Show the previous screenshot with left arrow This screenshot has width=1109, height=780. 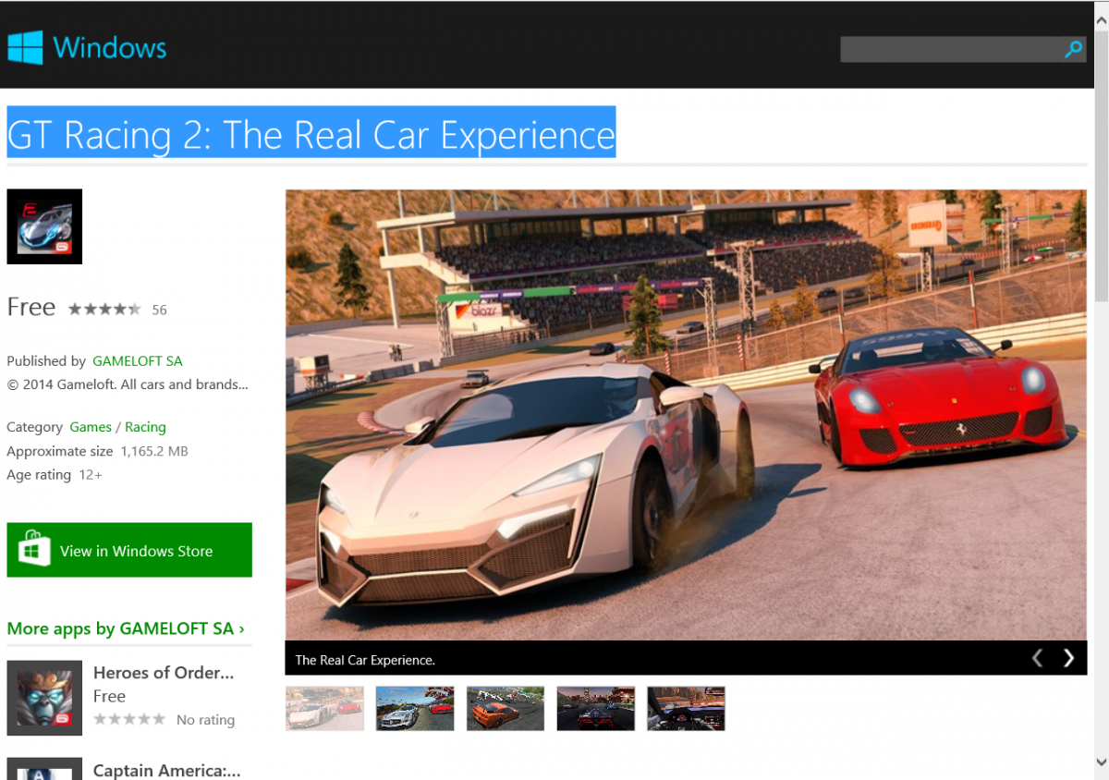[x=1037, y=658]
